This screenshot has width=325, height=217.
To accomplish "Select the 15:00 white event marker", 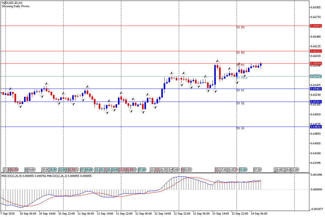I will pyautogui.click(x=45, y=170).
